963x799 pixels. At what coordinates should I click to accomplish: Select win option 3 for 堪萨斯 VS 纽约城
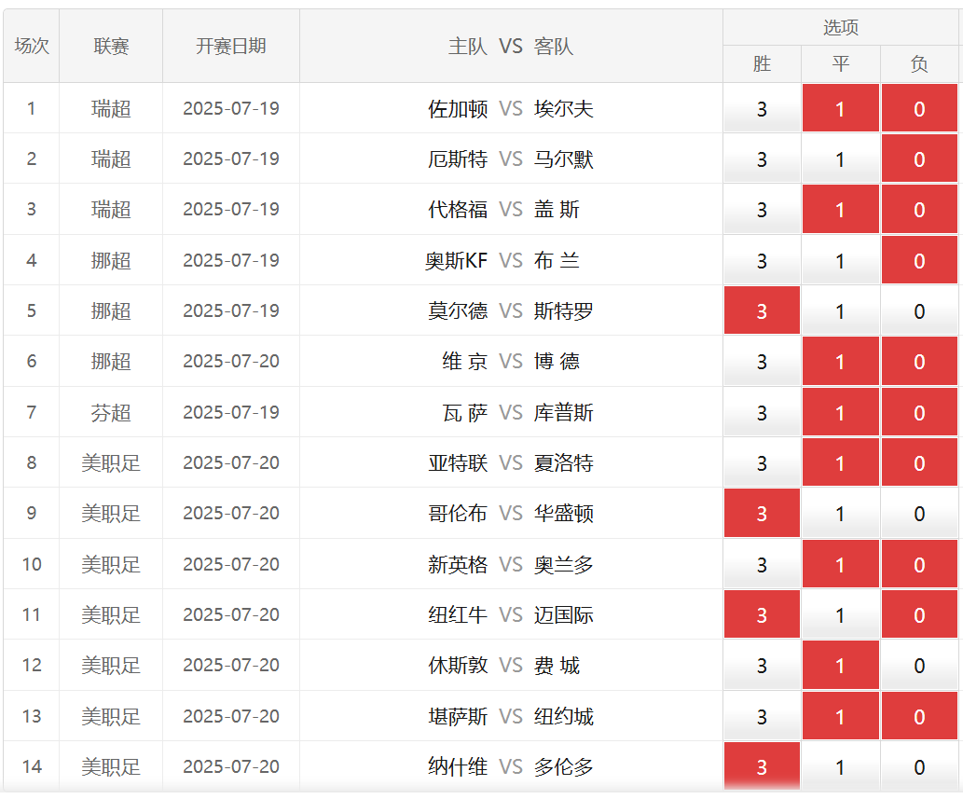[762, 715]
